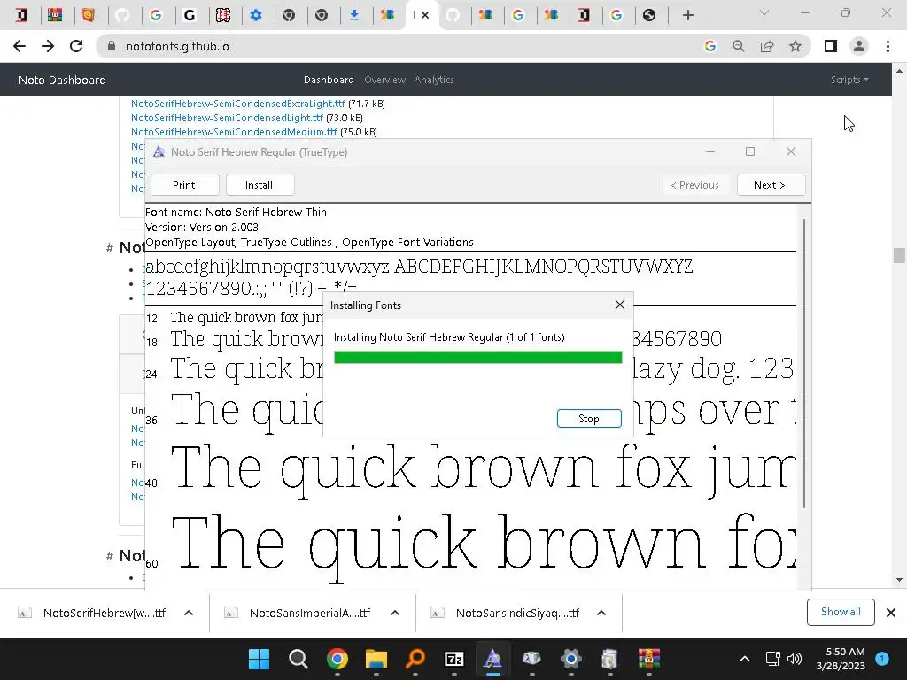Open network status tray icon
907x680 pixels.
point(772,659)
